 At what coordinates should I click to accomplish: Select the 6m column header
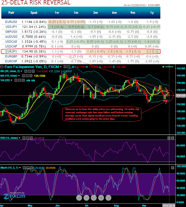(x=114, y=13)
